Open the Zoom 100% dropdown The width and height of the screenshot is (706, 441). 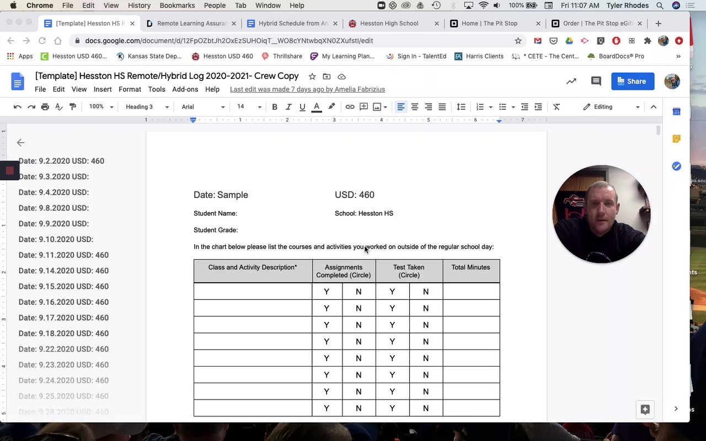(x=101, y=107)
